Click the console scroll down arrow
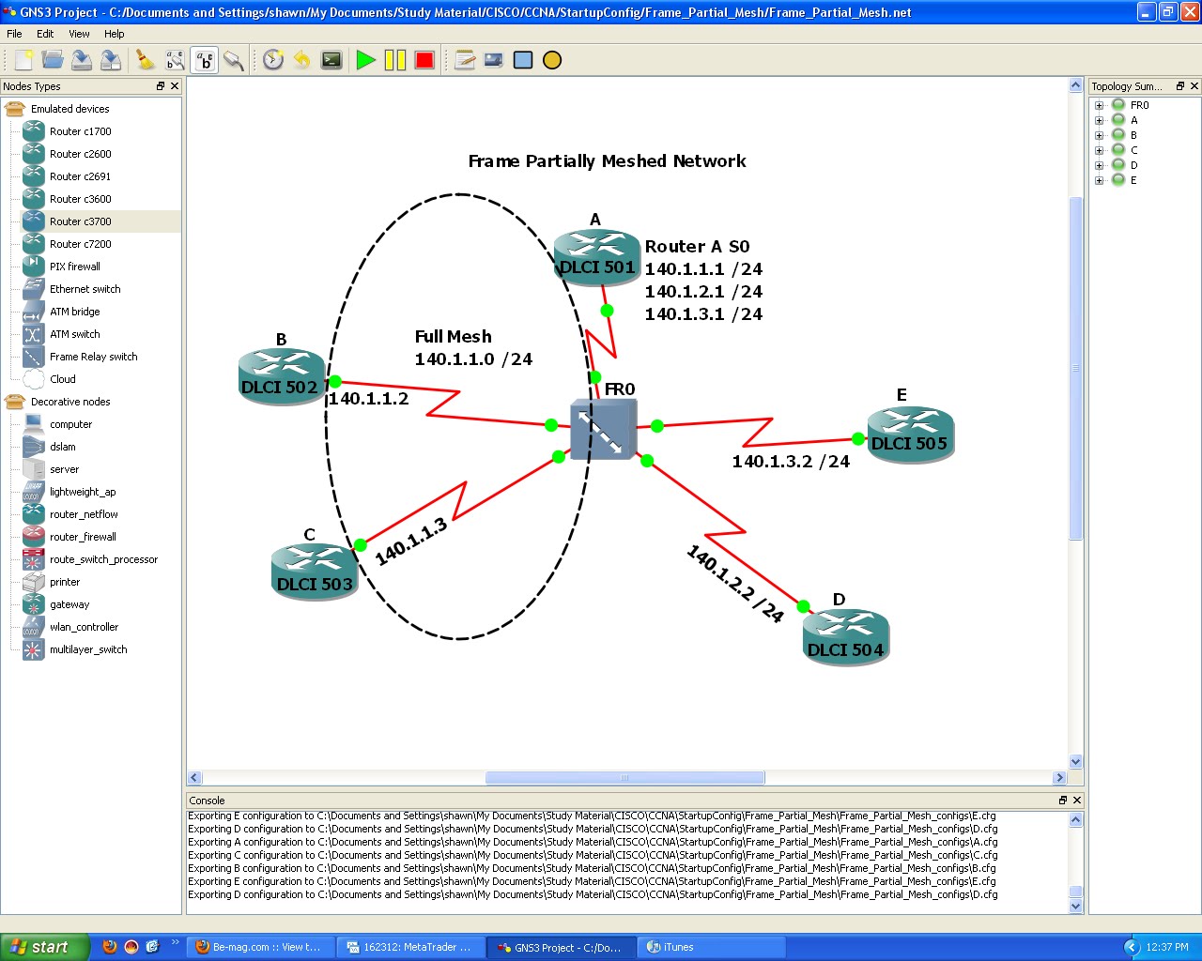The width and height of the screenshot is (1202, 961). pyautogui.click(x=1076, y=907)
